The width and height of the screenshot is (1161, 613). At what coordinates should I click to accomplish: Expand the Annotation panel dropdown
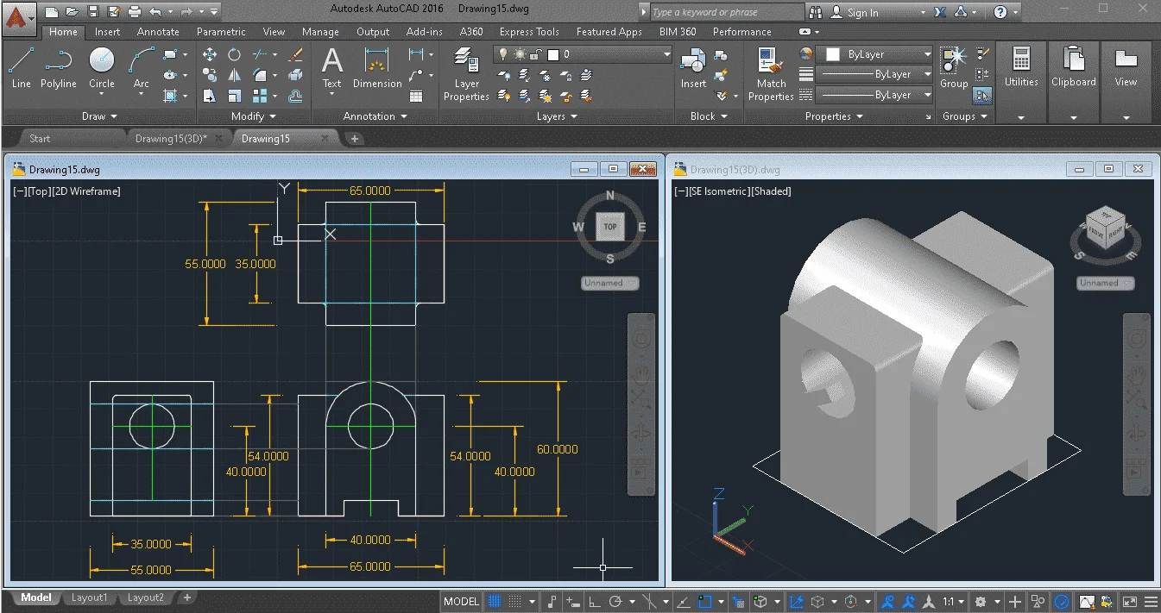point(375,116)
